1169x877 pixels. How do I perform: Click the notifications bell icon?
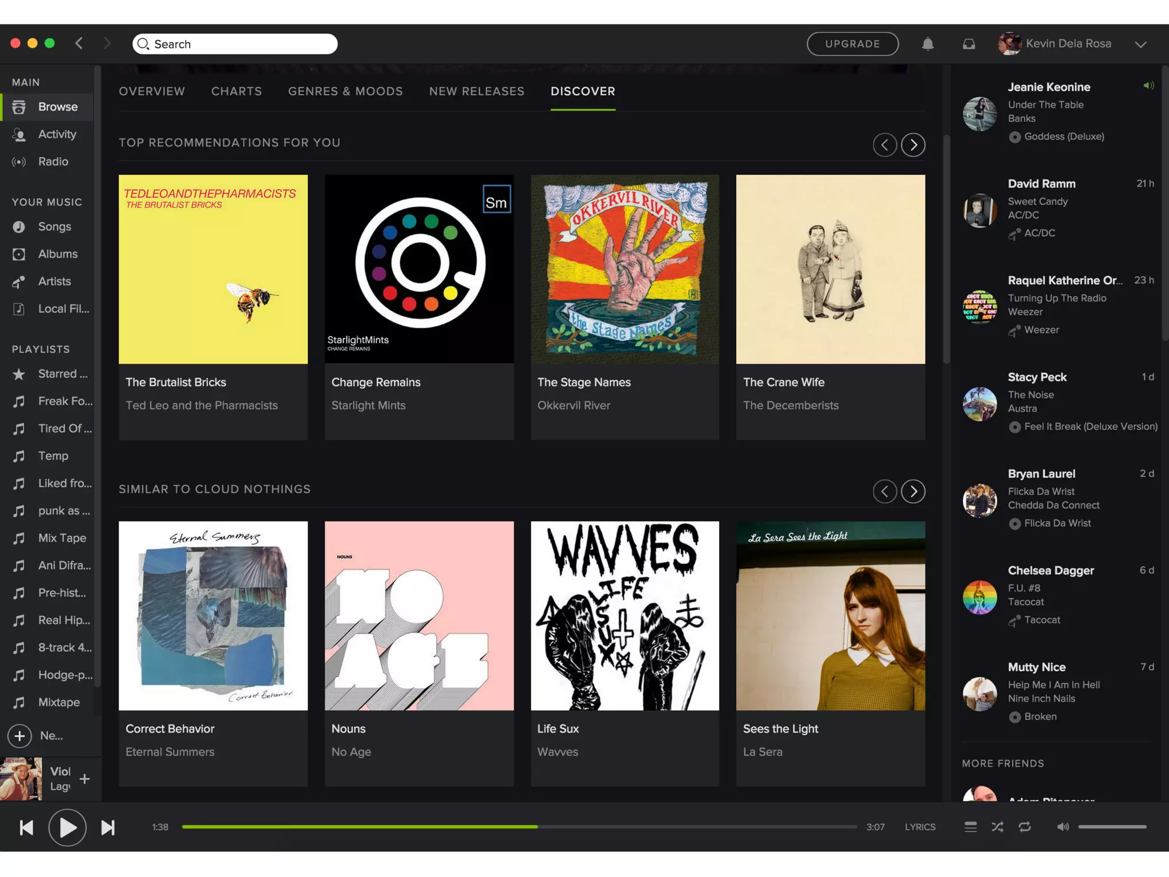pyautogui.click(x=928, y=44)
